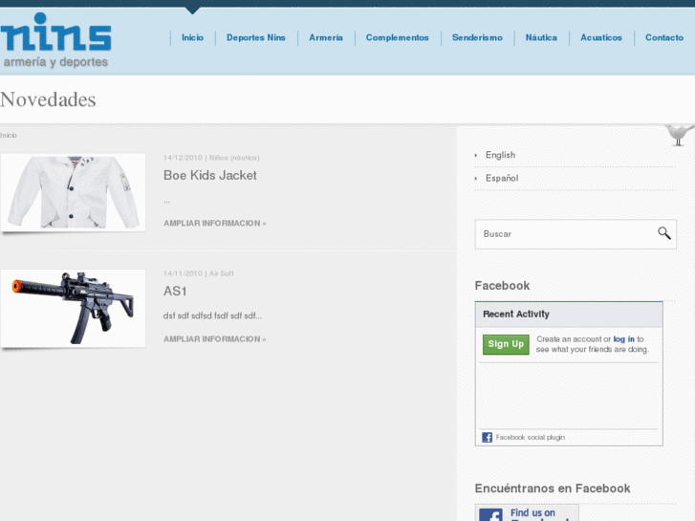The image size is (695, 521).
Task: Click the green Sign Up button
Action: (506, 344)
